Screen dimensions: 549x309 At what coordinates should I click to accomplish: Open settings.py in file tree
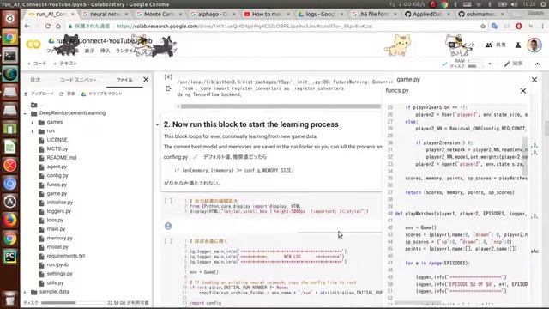click(x=59, y=274)
